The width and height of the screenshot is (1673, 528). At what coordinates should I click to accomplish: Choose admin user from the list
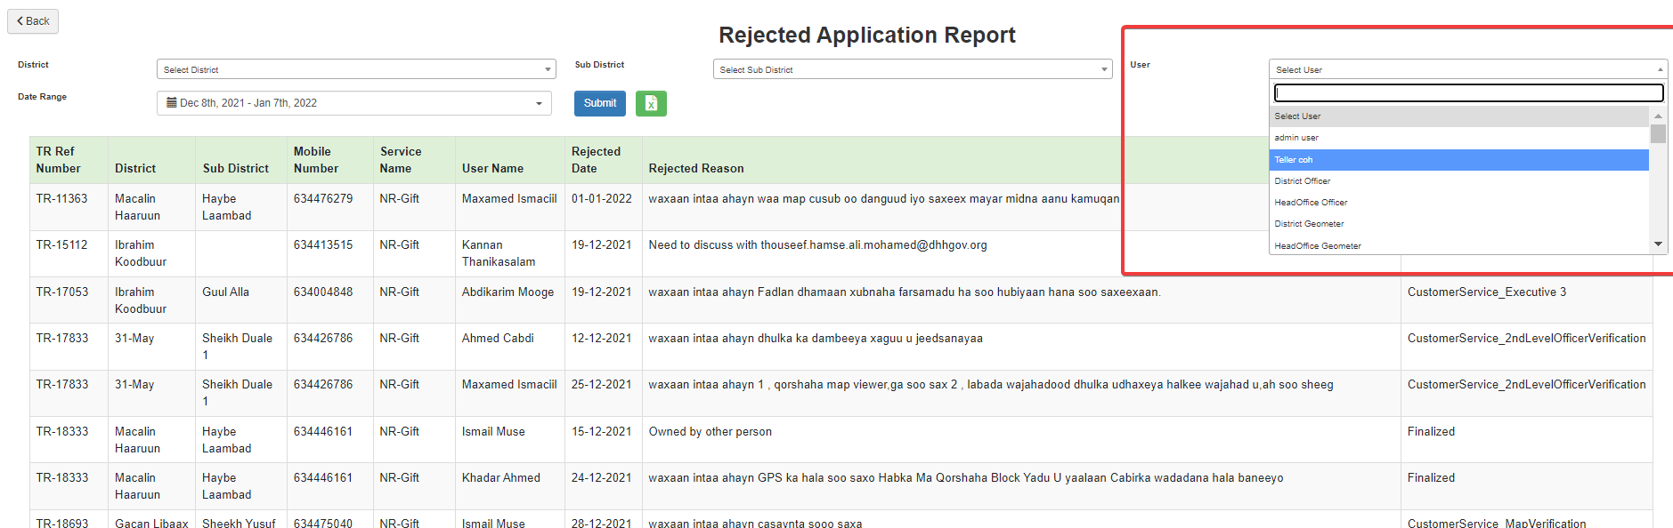[1458, 138]
